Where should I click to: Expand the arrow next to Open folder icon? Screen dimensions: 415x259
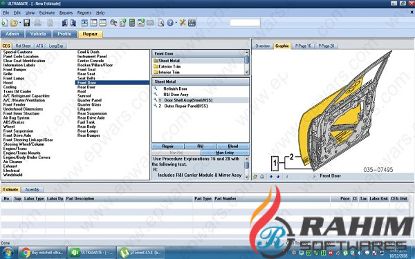click(x=20, y=23)
